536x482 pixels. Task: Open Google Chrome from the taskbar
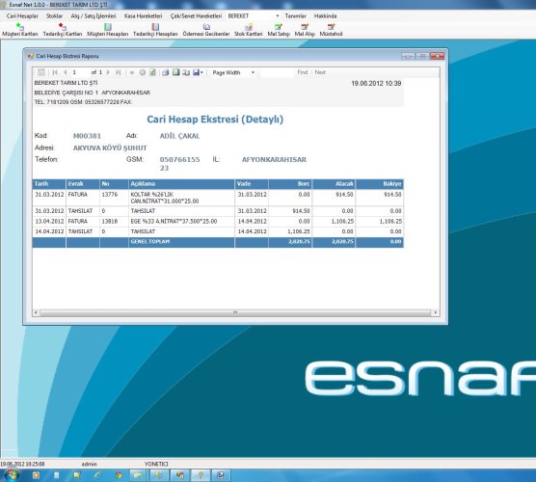point(119,475)
